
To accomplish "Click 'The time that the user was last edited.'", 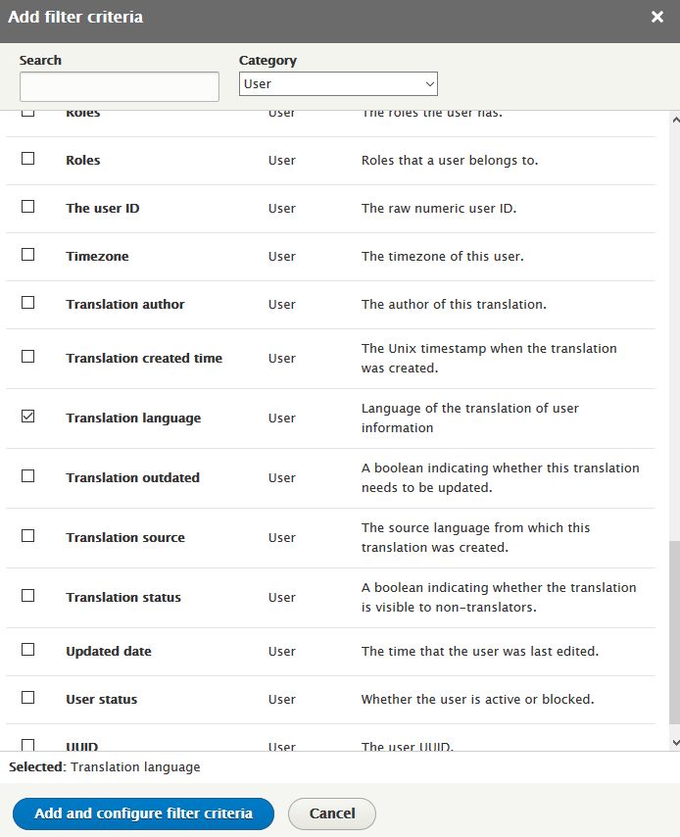I will (480, 651).
